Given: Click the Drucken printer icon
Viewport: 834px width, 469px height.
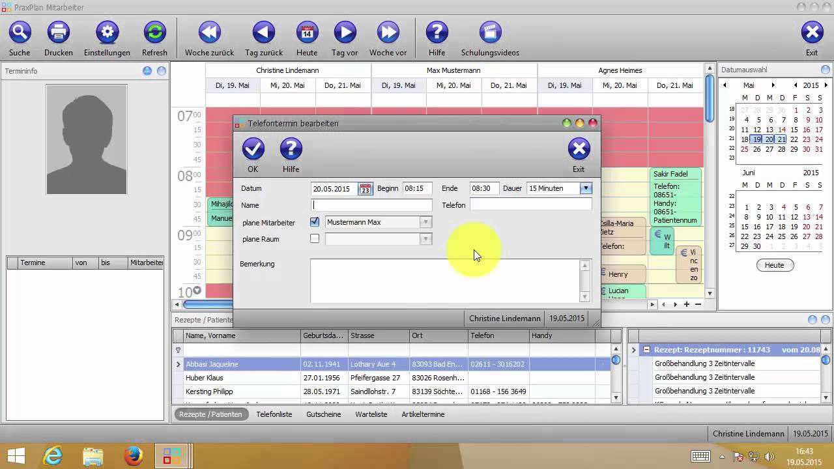Looking at the screenshot, I should click(x=59, y=32).
